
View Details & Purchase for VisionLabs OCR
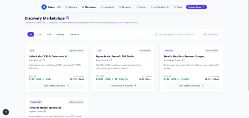(56, 86)
